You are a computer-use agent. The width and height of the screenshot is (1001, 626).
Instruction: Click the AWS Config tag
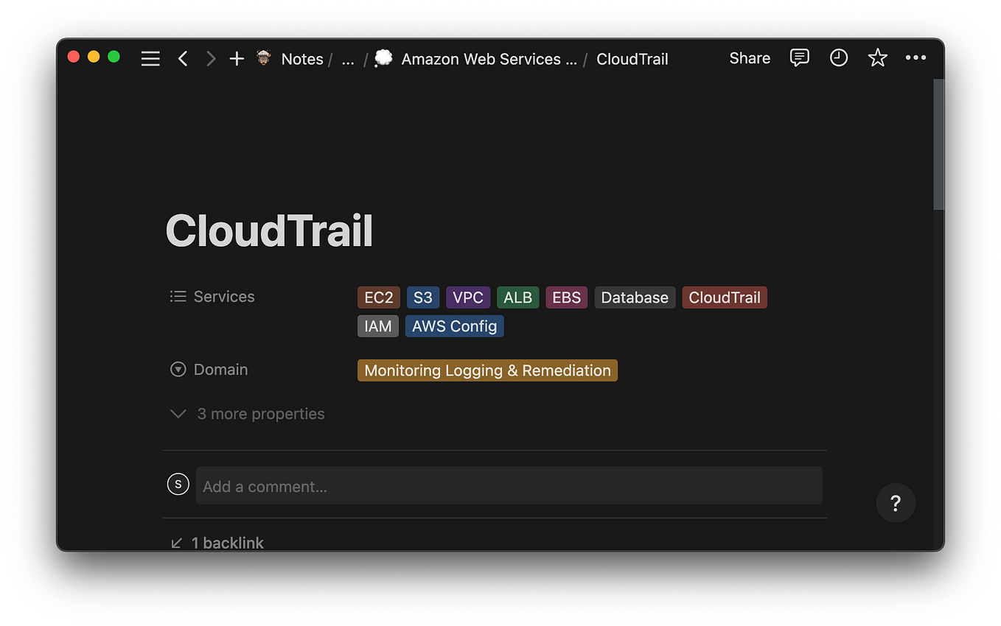tap(455, 326)
